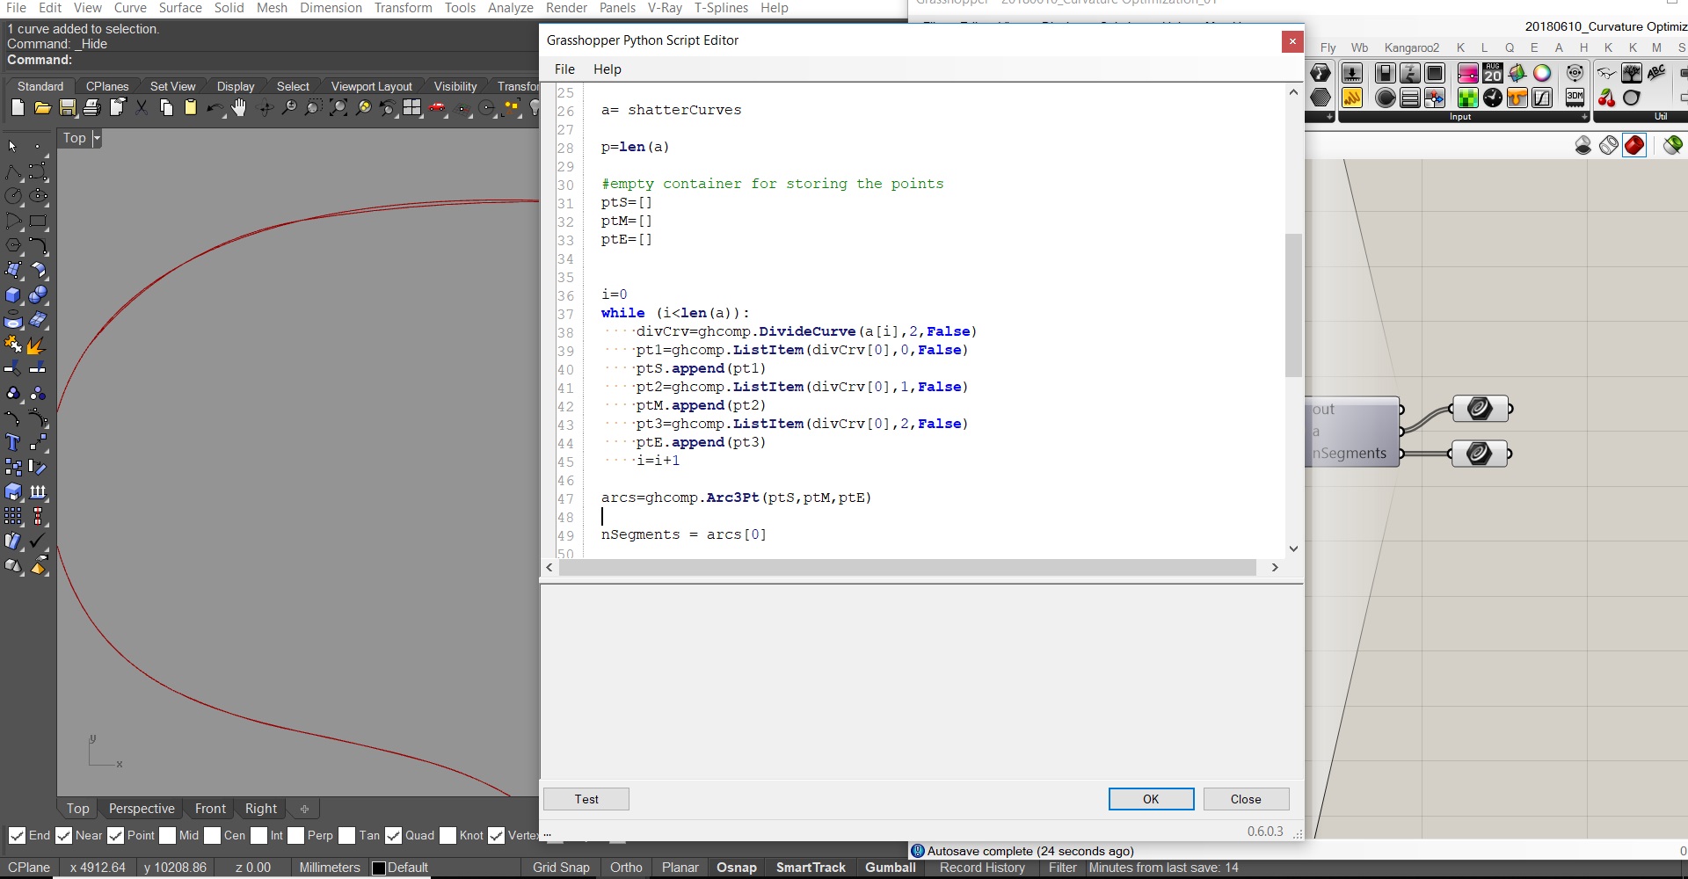Click the Paste clipboard icon

[191, 108]
